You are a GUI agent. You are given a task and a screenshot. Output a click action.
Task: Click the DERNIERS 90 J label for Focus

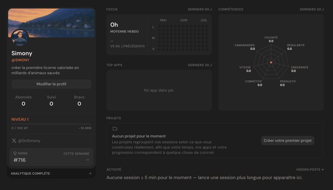tap(200, 9)
